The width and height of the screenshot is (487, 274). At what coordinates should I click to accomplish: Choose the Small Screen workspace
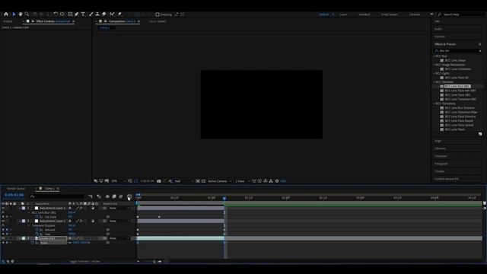(389, 14)
